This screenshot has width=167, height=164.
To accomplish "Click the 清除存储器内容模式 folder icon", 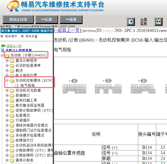I will [12, 125].
